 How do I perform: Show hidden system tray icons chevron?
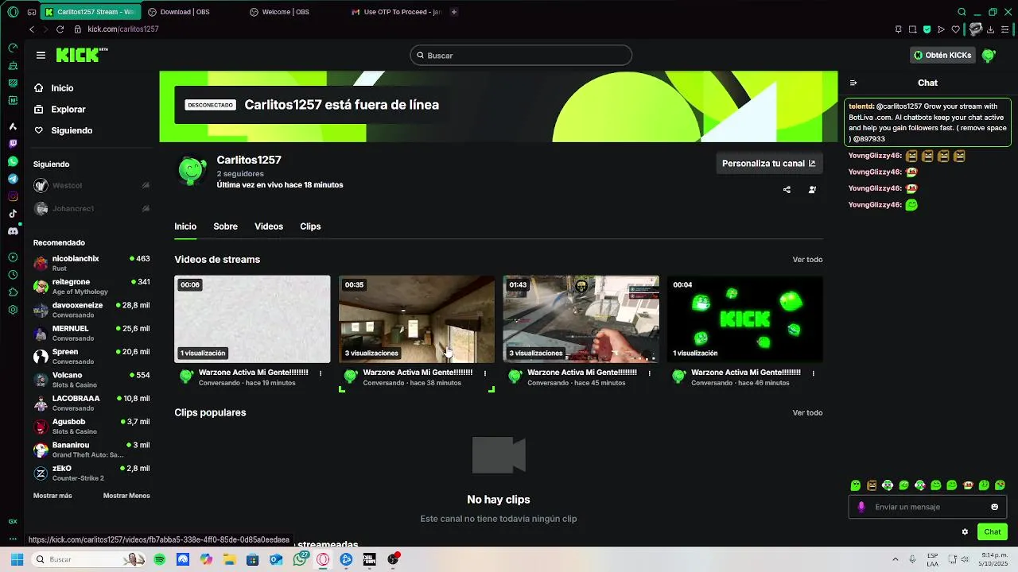(895, 559)
